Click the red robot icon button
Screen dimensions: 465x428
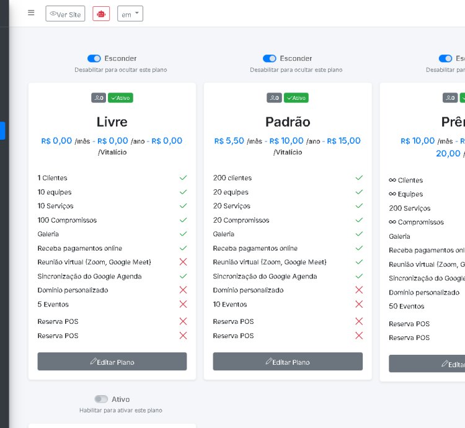pos(101,14)
